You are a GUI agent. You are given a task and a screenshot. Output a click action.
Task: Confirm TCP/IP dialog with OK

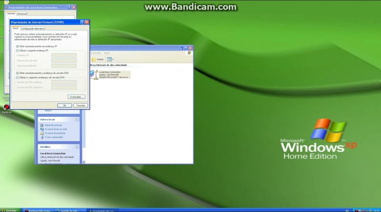pos(64,105)
